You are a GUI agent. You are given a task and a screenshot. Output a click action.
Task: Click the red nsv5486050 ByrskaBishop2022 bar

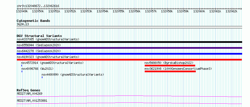[170, 66]
